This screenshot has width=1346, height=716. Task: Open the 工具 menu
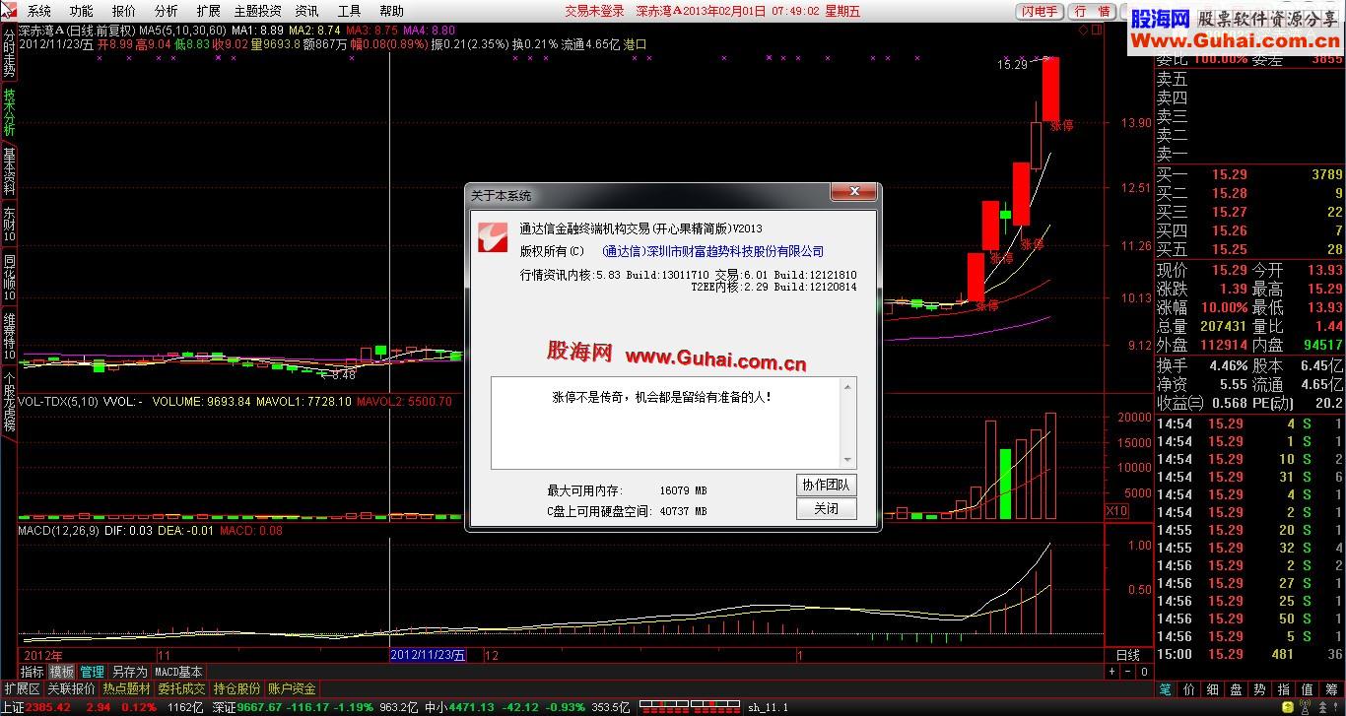(x=349, y=11)
